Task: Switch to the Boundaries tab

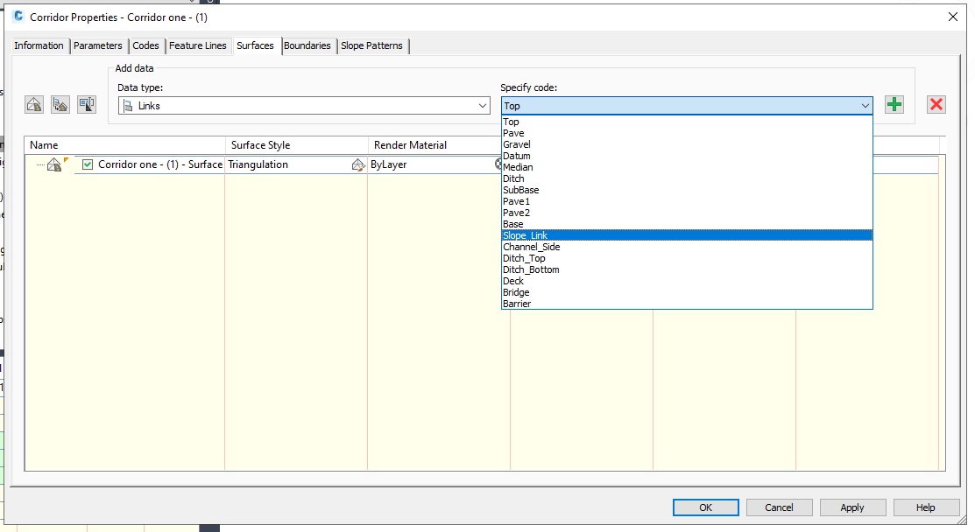Action: coord(307,45)
